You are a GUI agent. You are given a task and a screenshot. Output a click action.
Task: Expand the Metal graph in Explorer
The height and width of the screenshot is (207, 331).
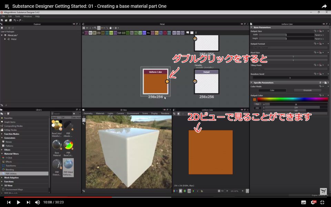pos(5,39)
